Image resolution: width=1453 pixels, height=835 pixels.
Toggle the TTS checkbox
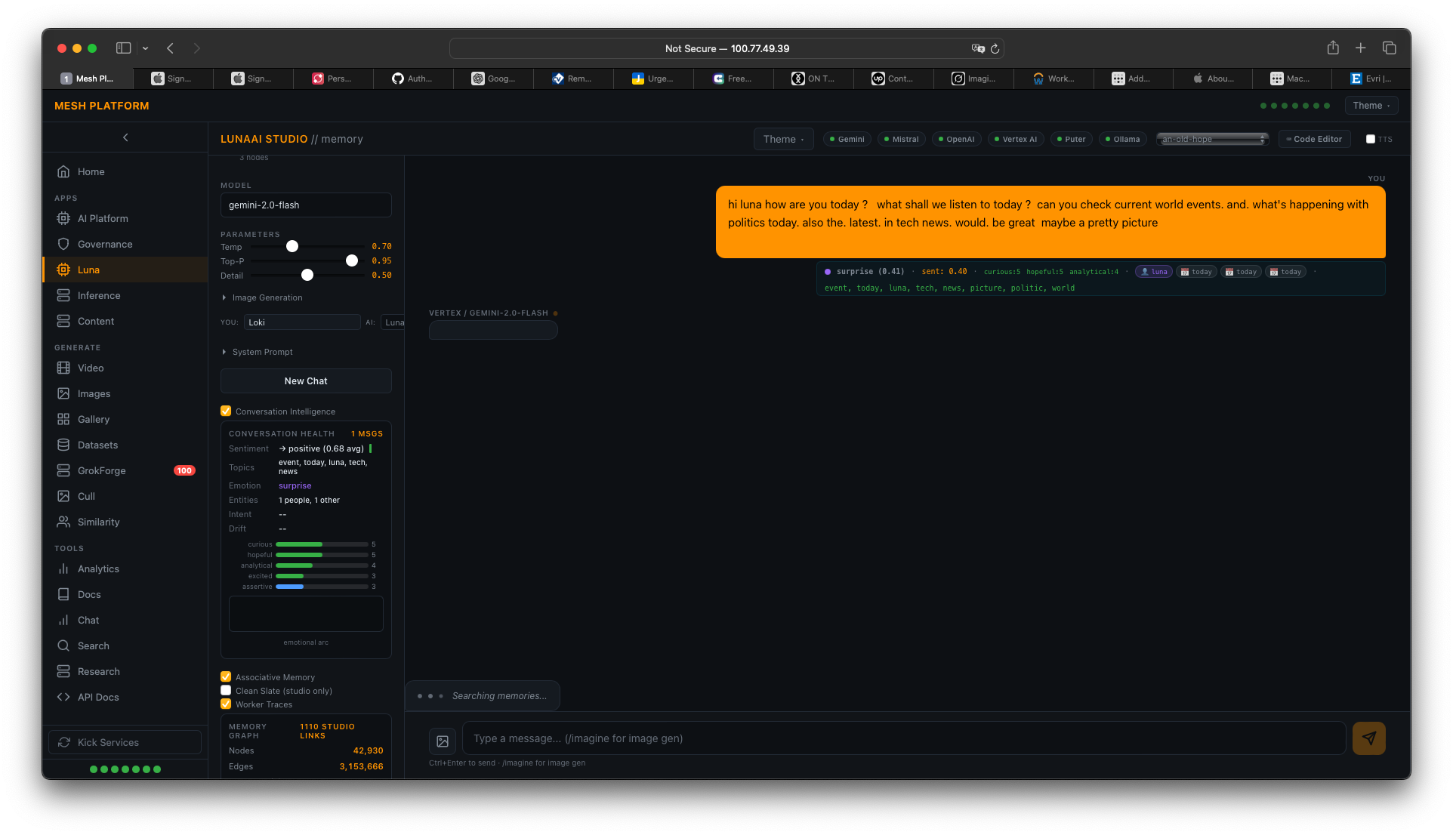pos(1371,139)
